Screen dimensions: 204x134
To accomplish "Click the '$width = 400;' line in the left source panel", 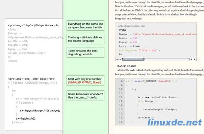I will tap(18, 41).
